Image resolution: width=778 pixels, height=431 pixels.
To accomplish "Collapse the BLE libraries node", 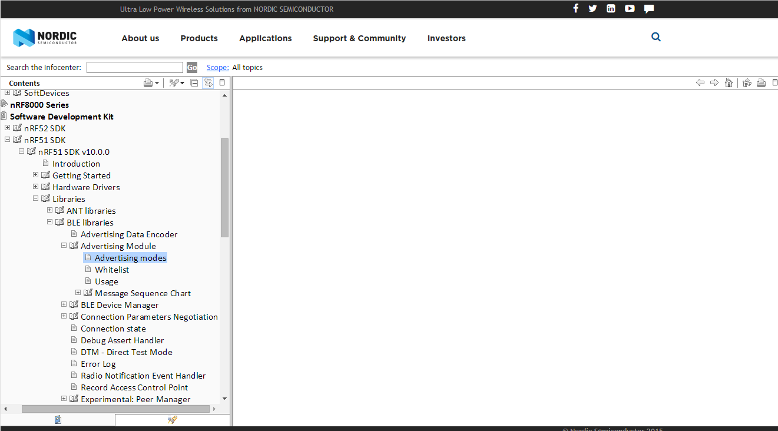I will coord(49,222).
